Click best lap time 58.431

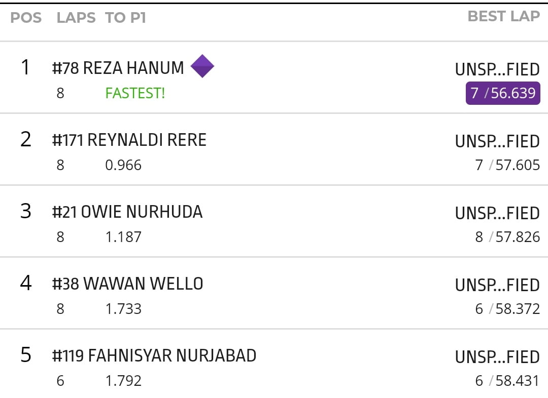pos(518,381)
